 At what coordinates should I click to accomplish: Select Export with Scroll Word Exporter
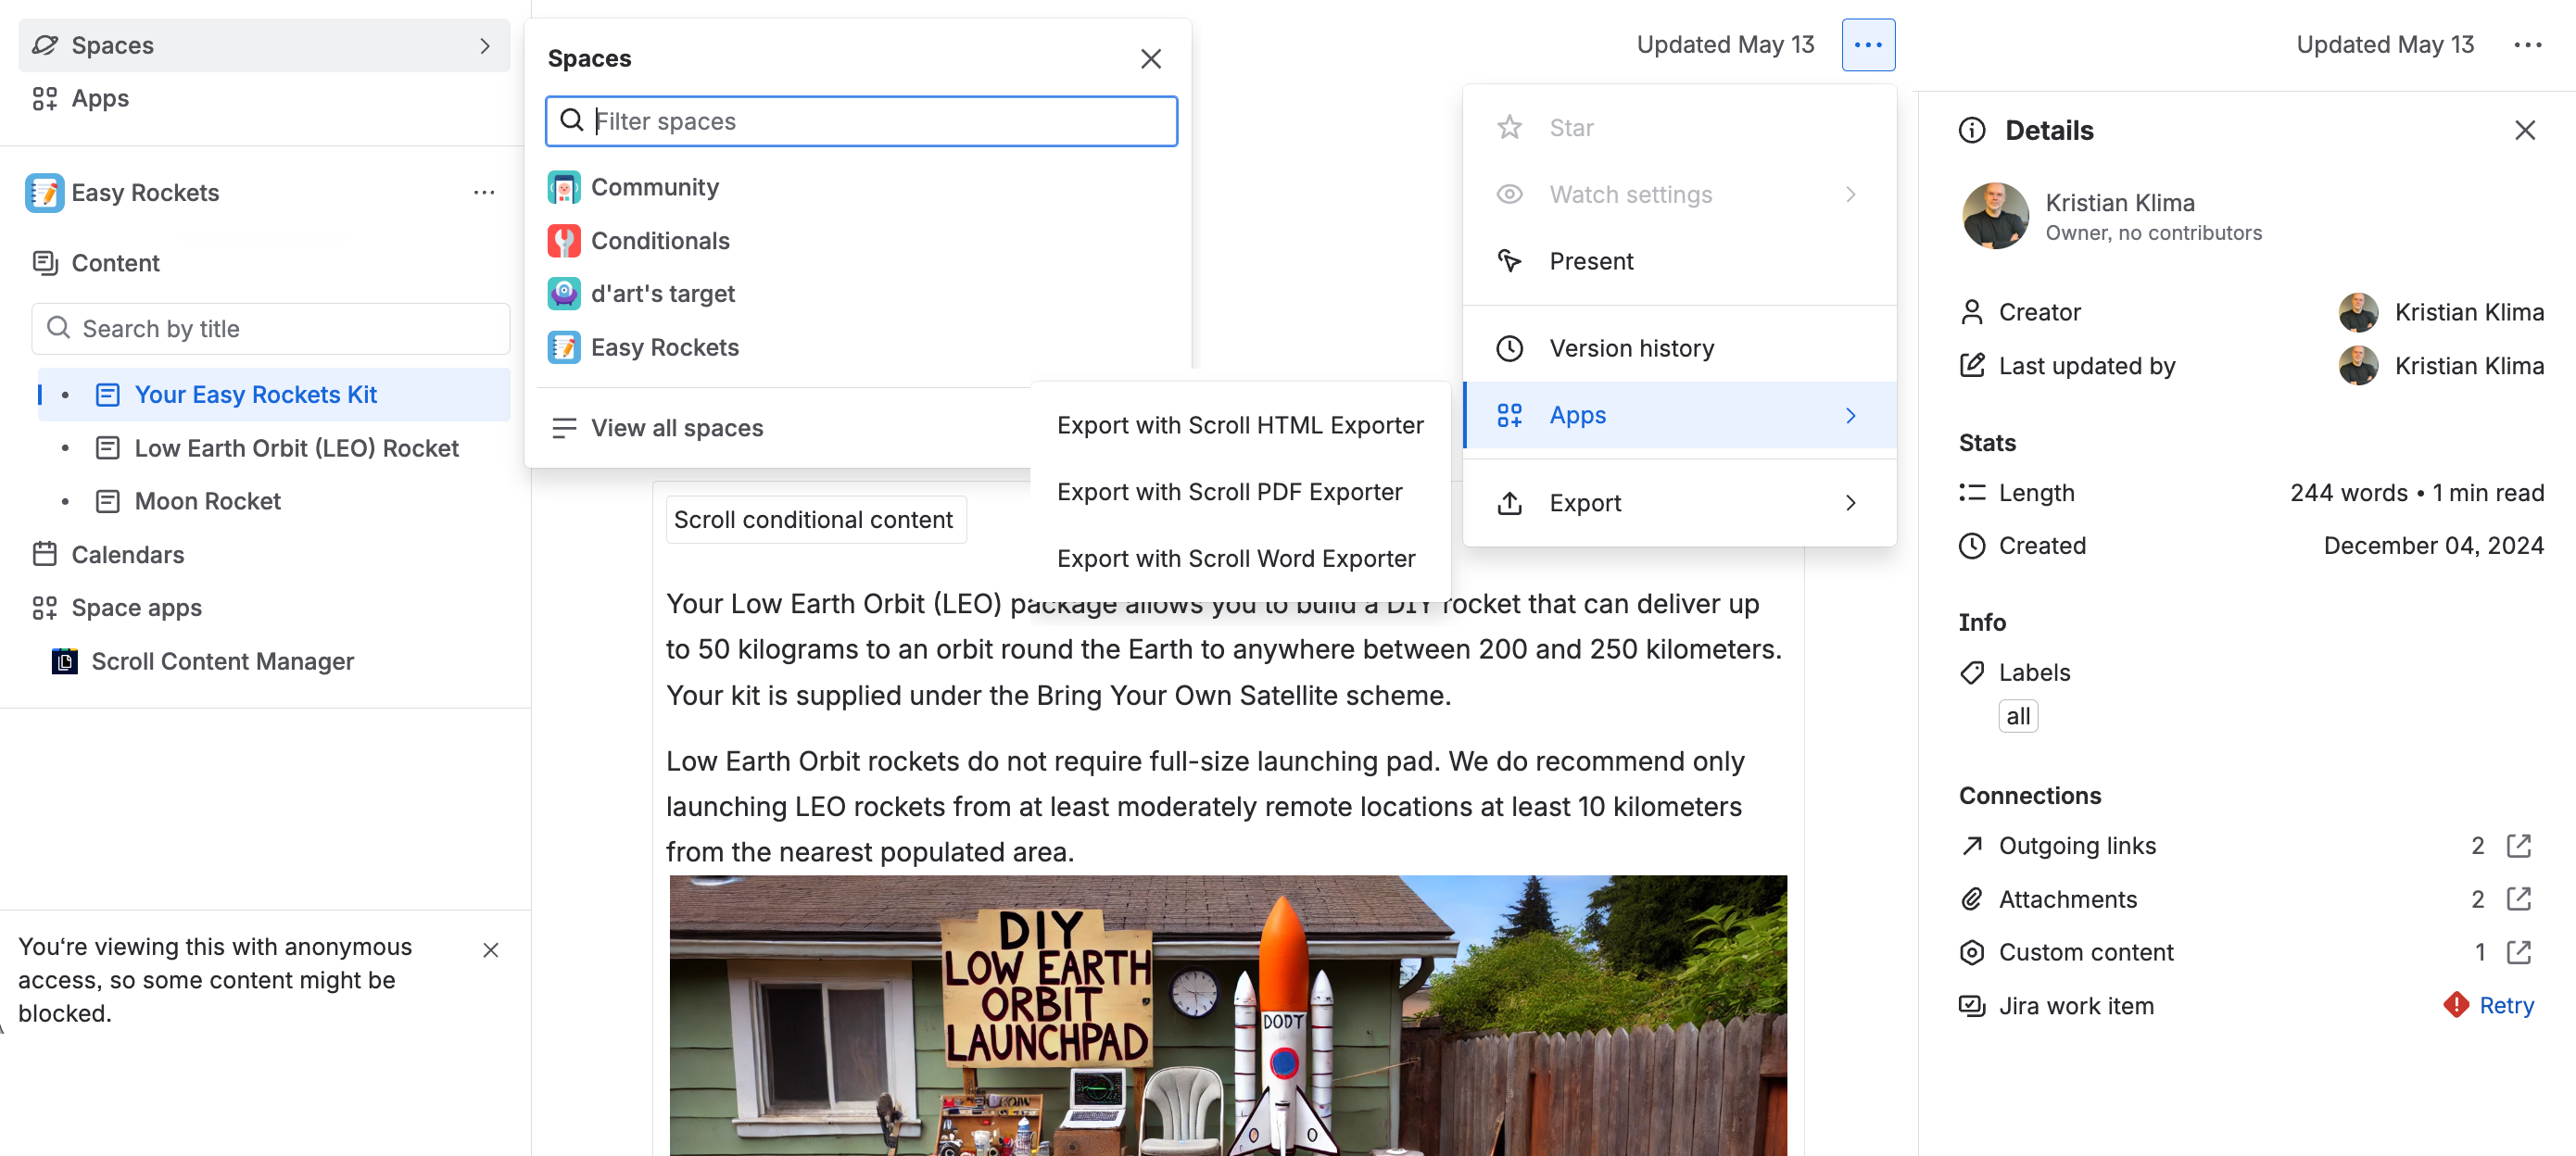coord(1240,558)
